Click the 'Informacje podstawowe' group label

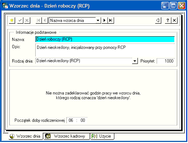(x=36, y=32)
